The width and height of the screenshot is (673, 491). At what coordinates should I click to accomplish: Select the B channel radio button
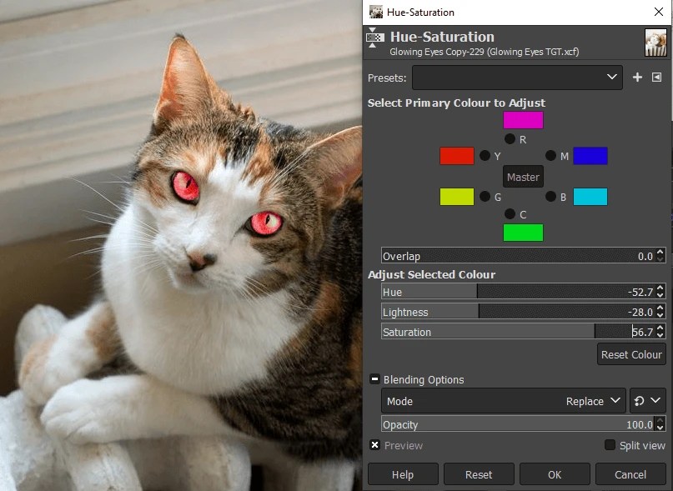pyautogui.click(x=551, y=197)
